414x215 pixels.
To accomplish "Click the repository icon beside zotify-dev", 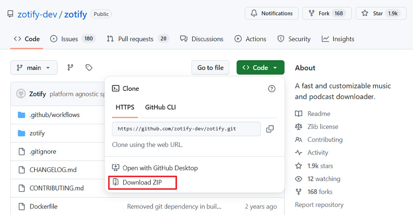I will click(10, 14).
